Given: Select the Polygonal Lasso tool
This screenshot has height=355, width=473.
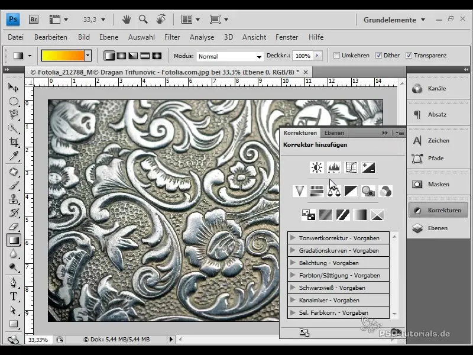Looking at the screenshot, I should tap(13, 114).
